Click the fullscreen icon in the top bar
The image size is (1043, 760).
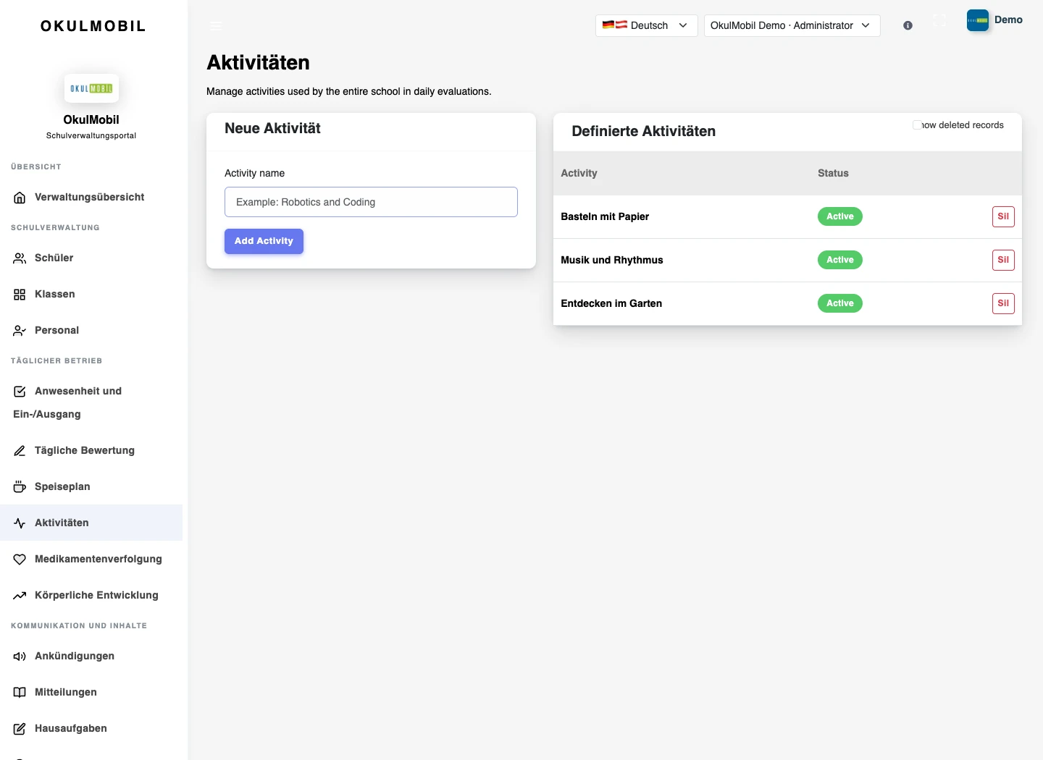[939, 20]
